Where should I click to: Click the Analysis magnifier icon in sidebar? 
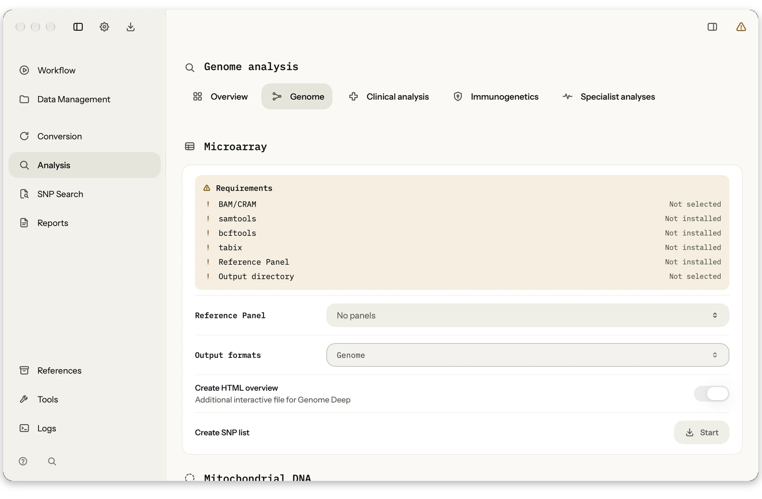(24, 165)
